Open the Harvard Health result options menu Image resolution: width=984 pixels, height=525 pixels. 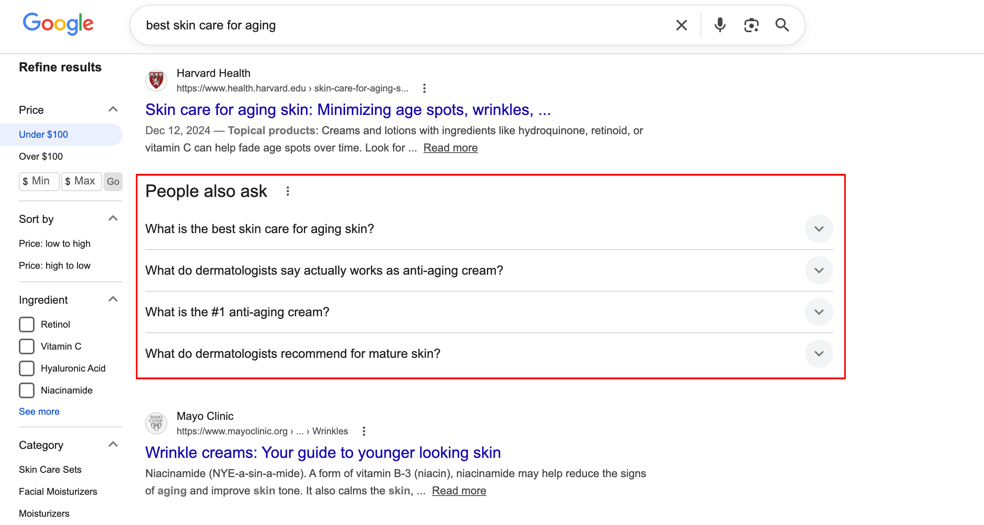pyautogui.click(x=425, y=89)
